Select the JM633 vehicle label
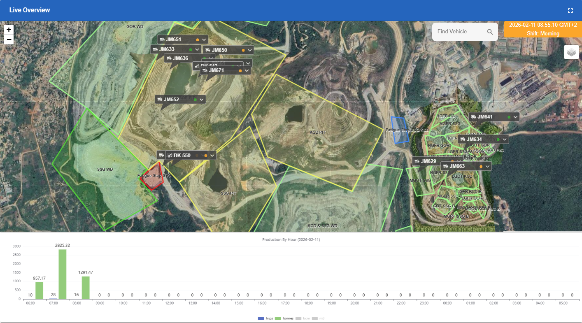Viewport: 582px width, 323px height. pos(167,49)
